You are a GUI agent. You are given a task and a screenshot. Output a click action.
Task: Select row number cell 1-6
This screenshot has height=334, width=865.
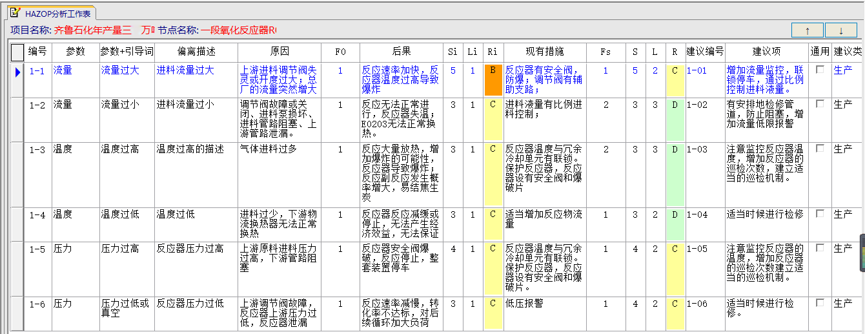38,314
